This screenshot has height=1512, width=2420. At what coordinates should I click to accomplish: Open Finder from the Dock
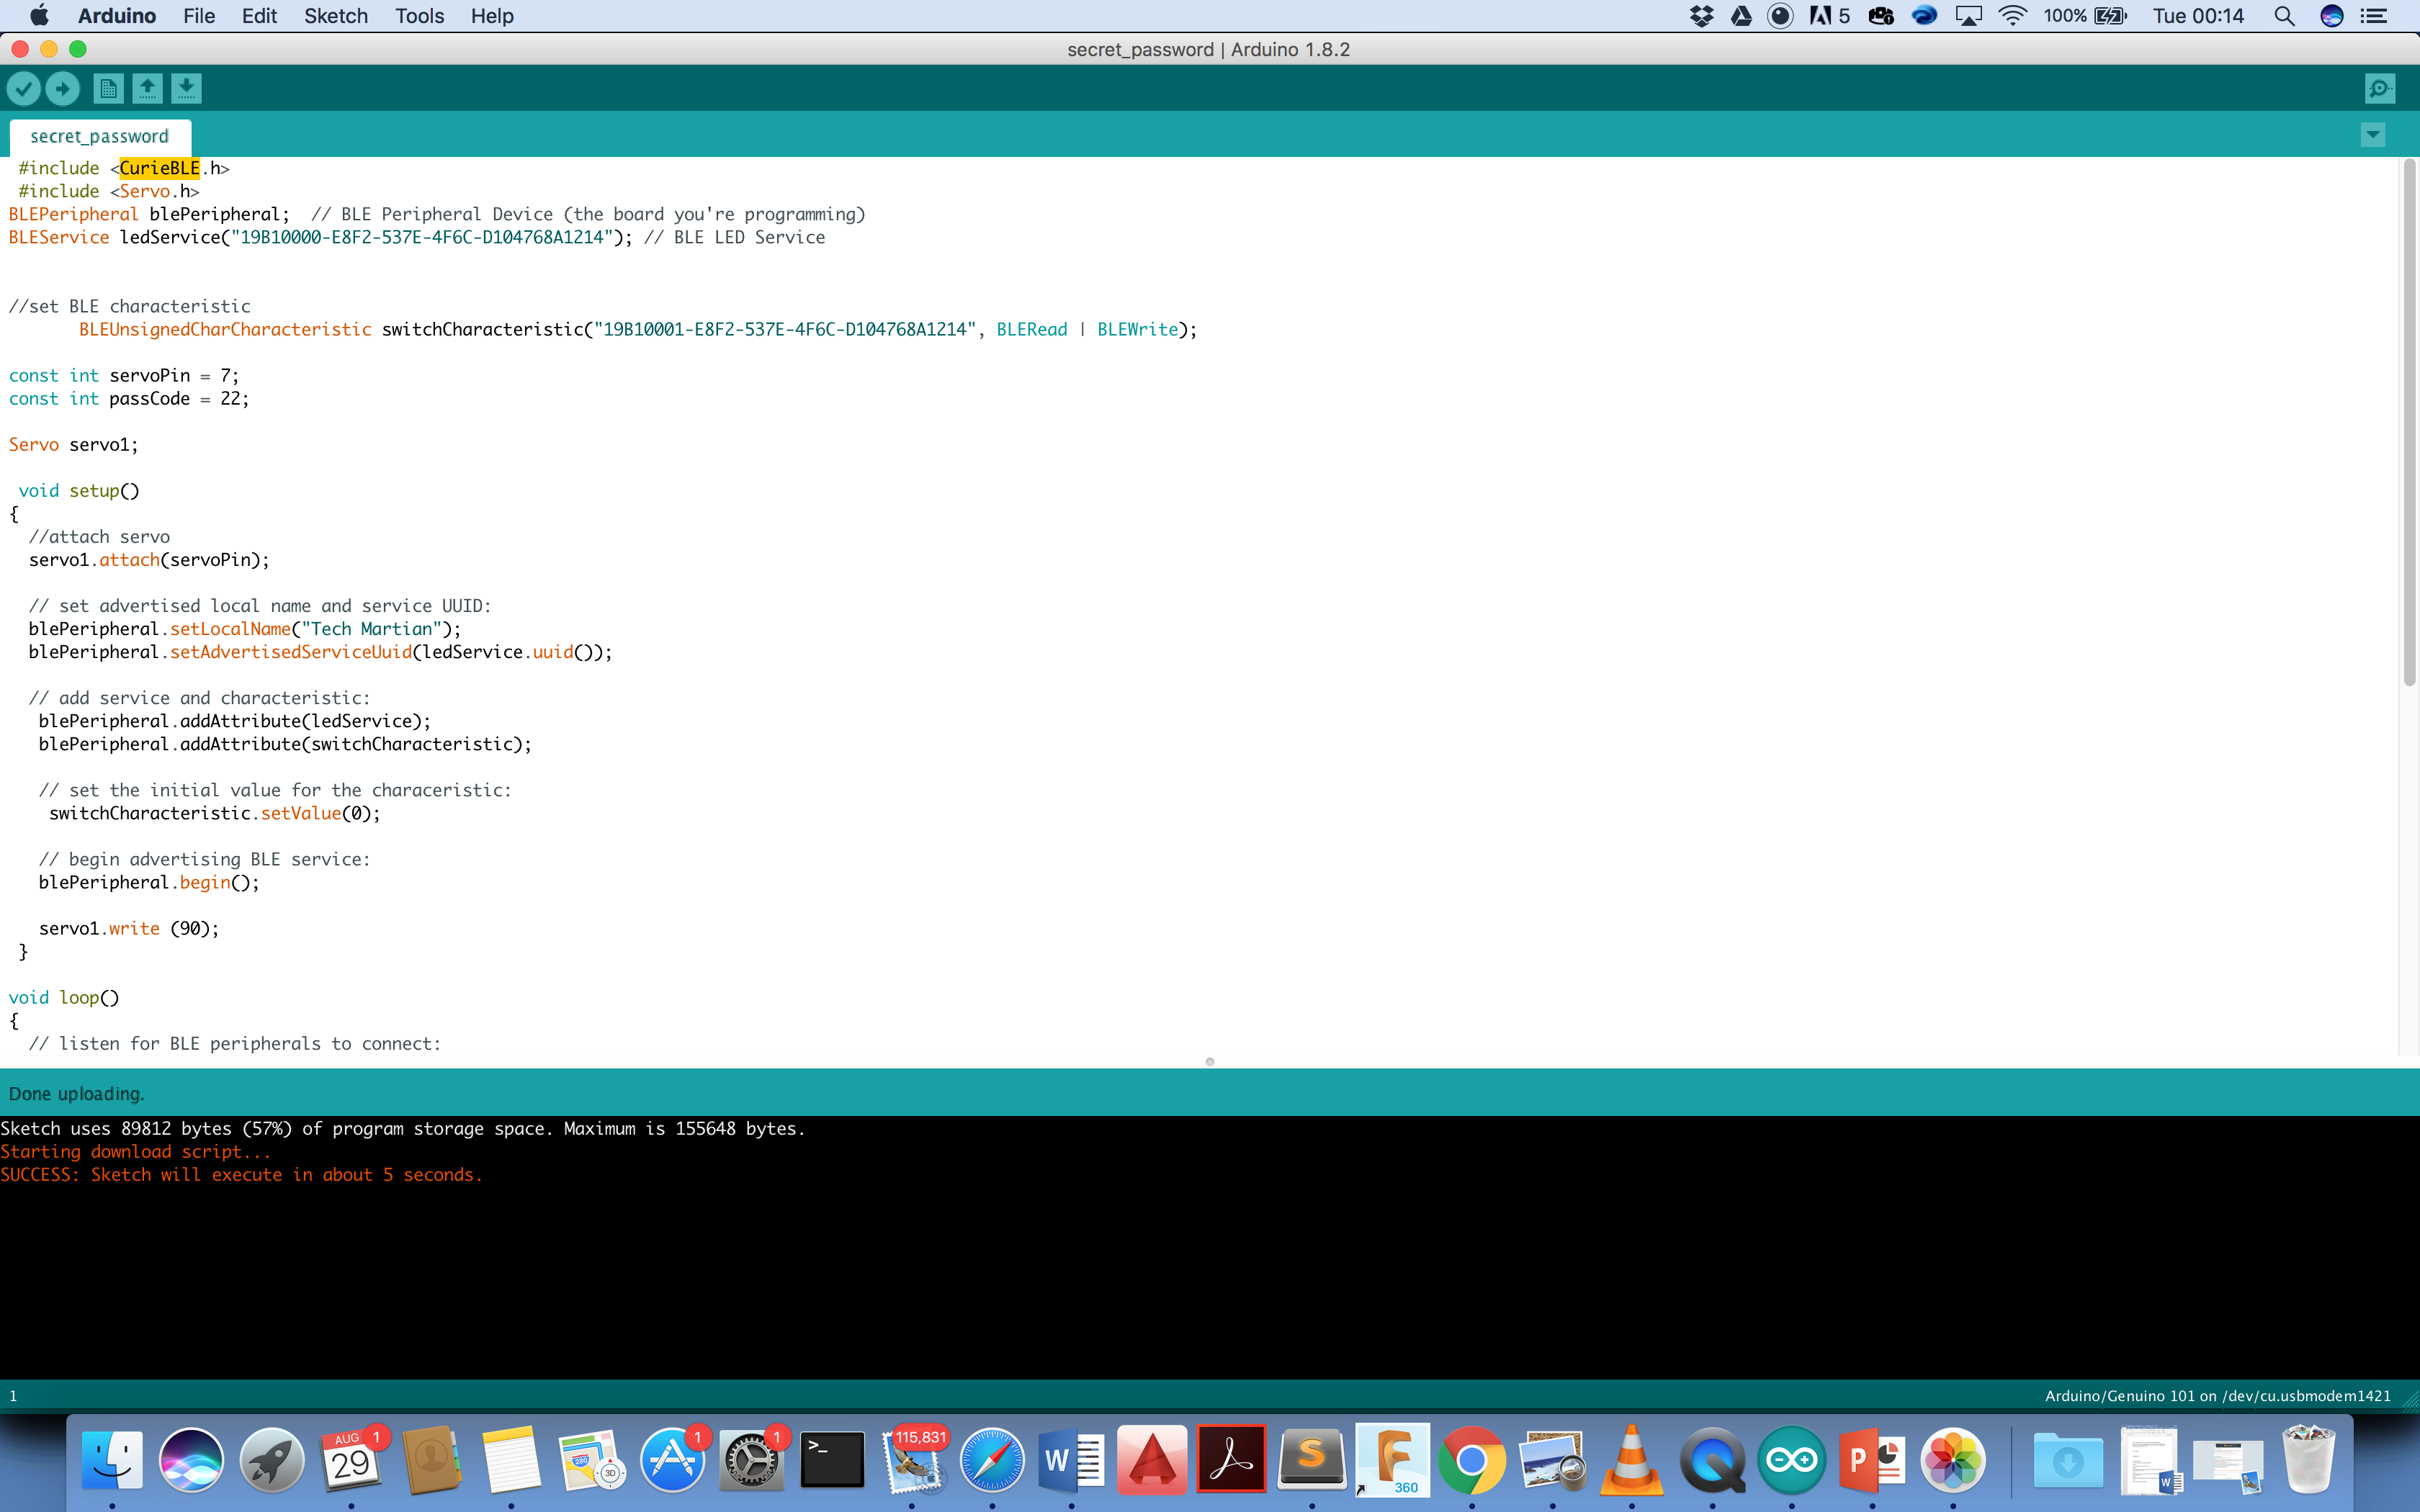[112, 1460]
